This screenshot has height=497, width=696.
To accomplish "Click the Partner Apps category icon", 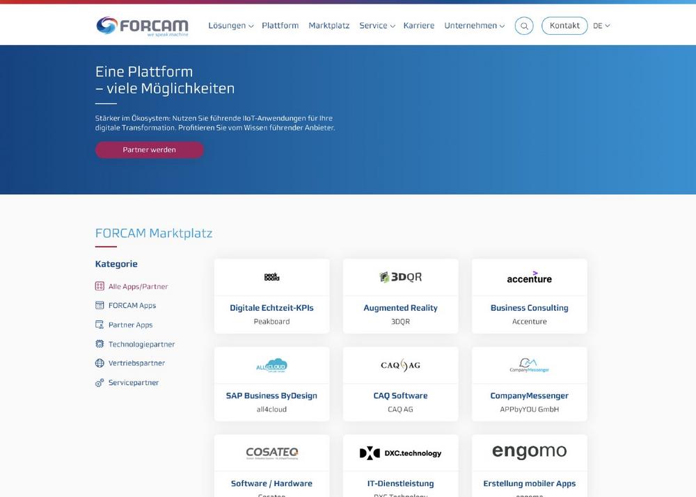I will (100, 325).
